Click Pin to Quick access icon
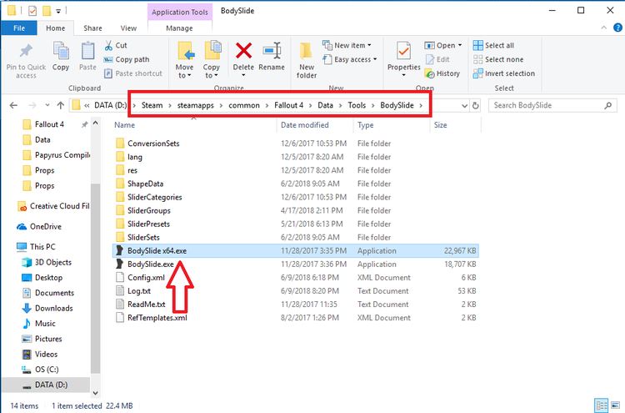Viewport: 625px width, 413px height. tap(26, 51)
